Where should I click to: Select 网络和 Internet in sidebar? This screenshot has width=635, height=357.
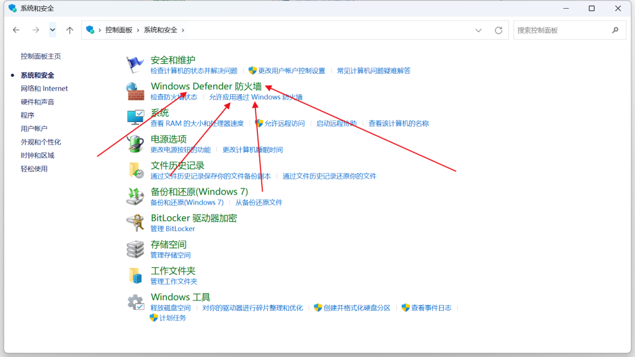click(44, 89)
